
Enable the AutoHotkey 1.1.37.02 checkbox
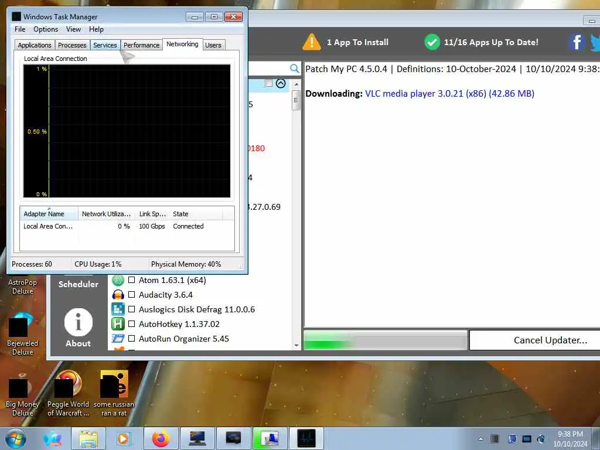132,324
